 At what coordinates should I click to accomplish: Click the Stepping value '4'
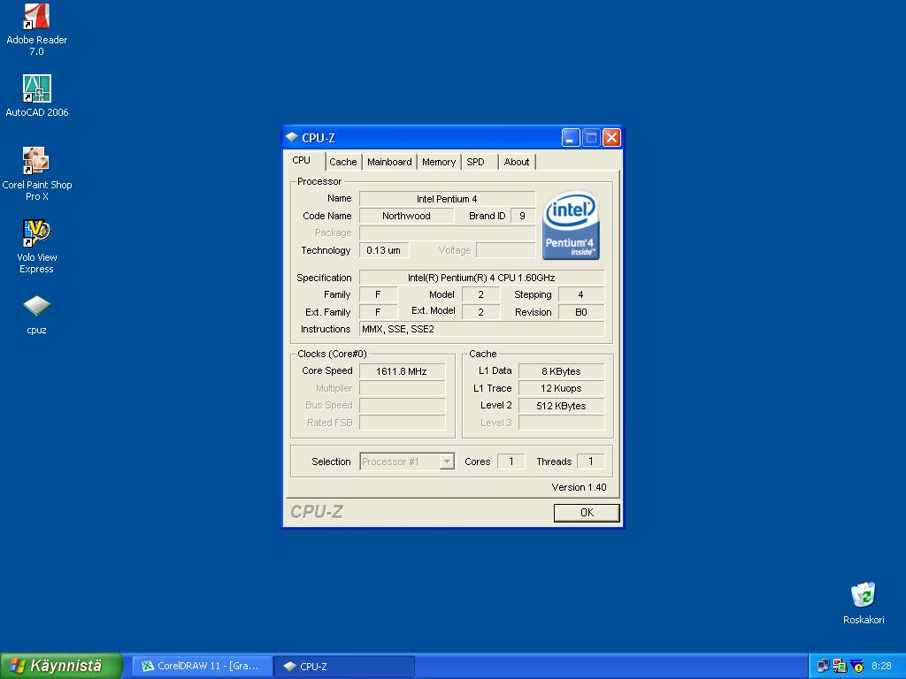click(581, 295)
